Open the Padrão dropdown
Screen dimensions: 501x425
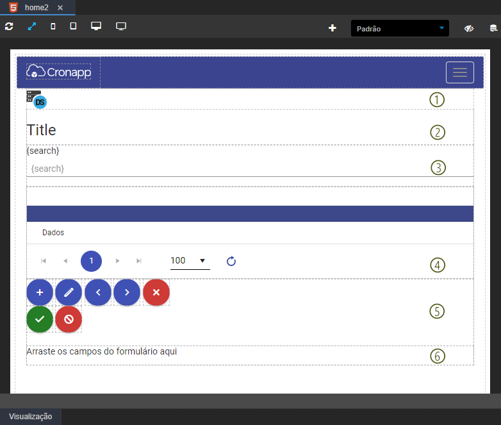(400, 28)
